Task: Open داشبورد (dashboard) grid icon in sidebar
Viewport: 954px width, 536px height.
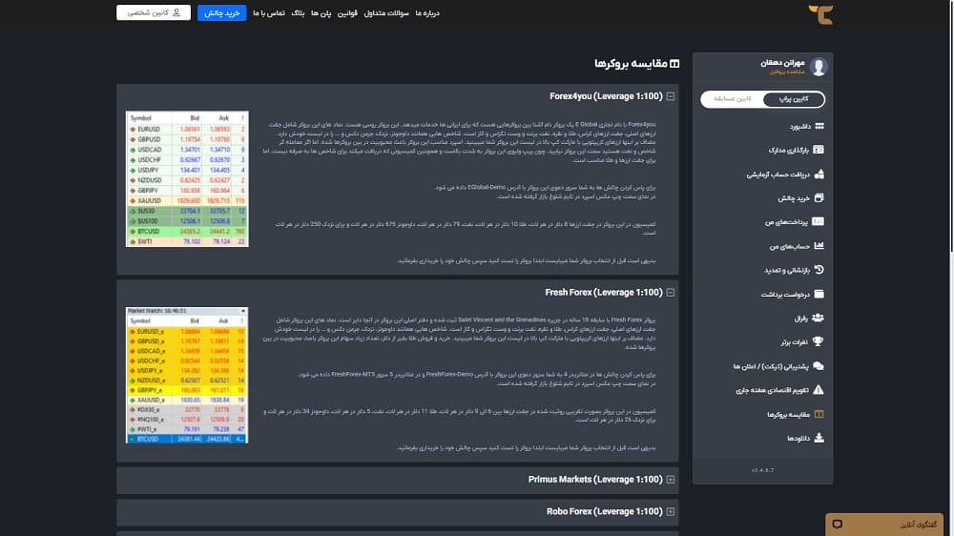Action: 819,126
